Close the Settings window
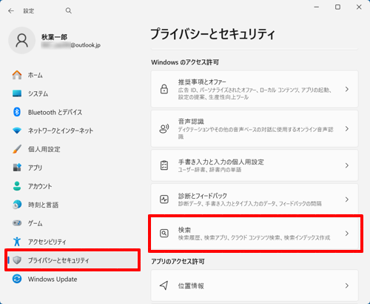The image size is (370, 304). [x=359, y=7]
